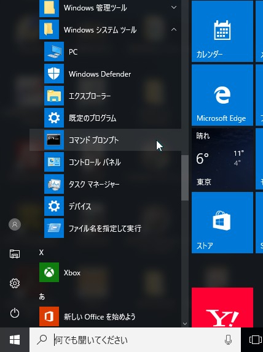Open the ストア tile
The image size is (263, 352).
(x=222, y=223)
